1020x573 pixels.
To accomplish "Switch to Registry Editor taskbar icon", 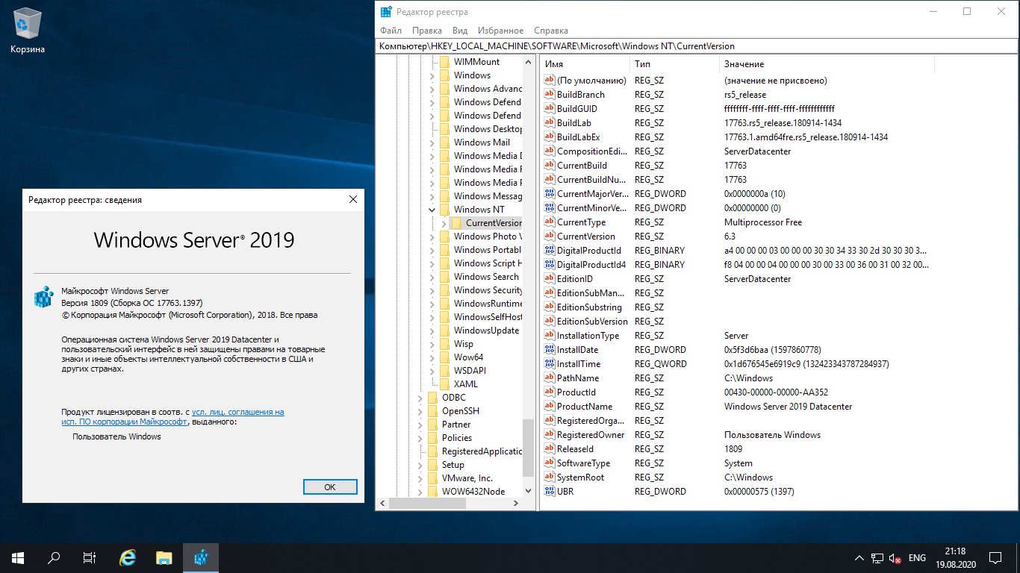I will click(x=201, y=557).
